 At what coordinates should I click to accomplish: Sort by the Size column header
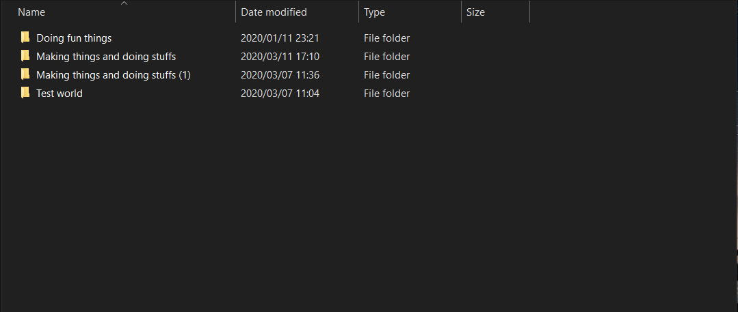(x=475, y=12)
